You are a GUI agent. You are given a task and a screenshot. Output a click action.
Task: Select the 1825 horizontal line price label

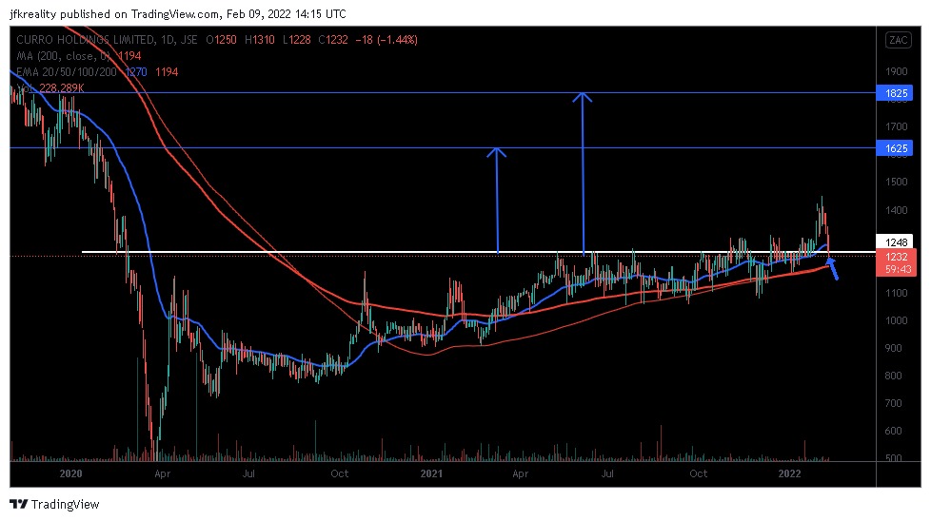[x=897, y=93]
